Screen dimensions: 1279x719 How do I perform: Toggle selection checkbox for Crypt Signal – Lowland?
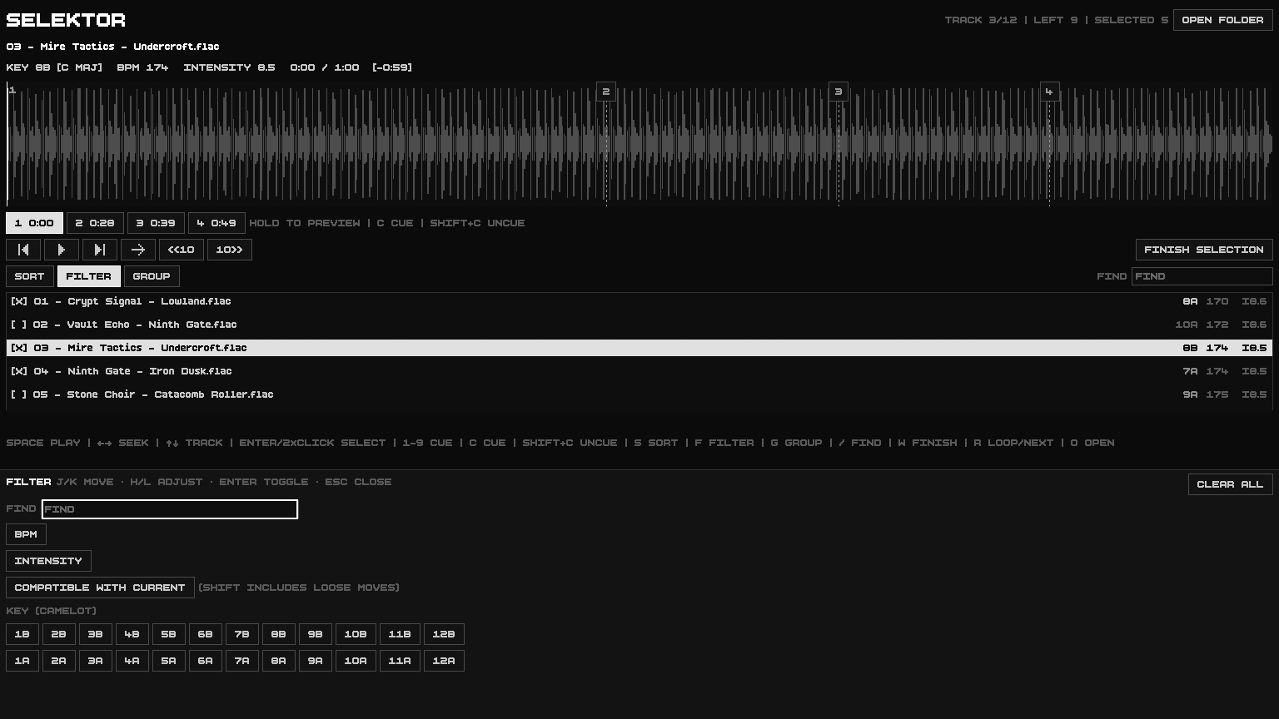pyautogui.click(x=18, y=301)
